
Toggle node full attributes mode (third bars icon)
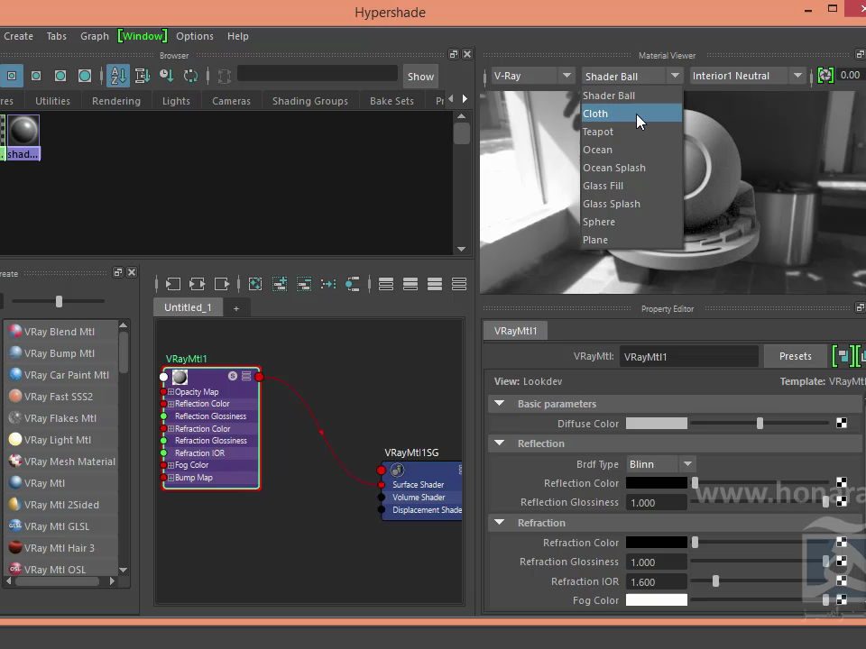435,284
